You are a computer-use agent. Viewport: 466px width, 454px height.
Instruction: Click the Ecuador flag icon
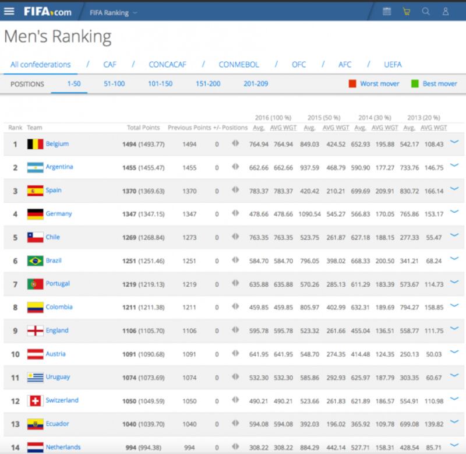coord(35,424)
